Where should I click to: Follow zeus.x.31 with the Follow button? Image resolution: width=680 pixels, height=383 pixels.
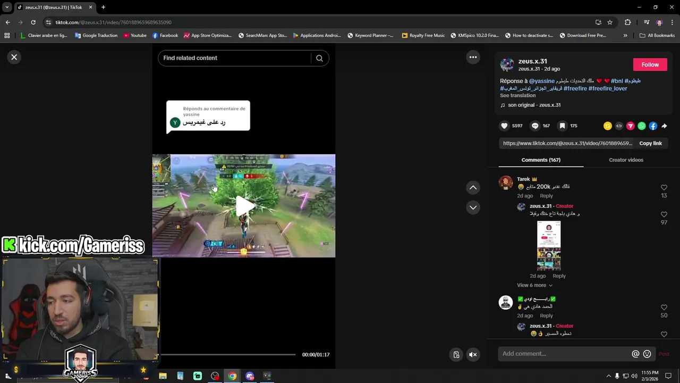[x=650, y=64]
